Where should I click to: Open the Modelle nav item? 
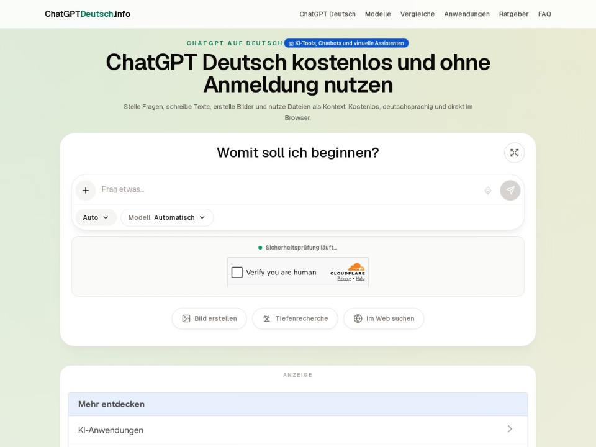tap(378, 14)
